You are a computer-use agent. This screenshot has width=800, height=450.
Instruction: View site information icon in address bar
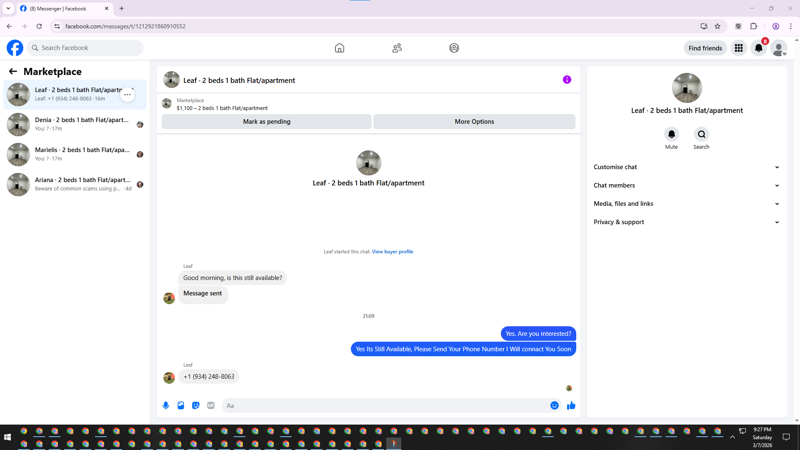(57, 26)
